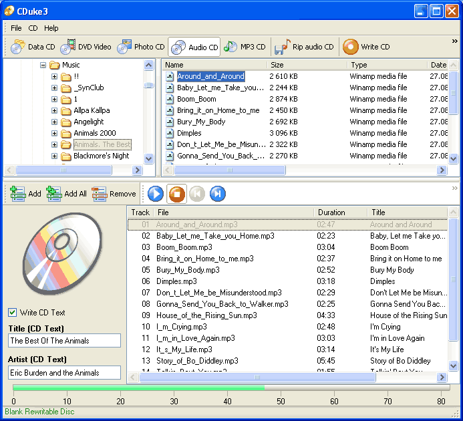Select the Blackmore's Night folder

click(102, 156)
